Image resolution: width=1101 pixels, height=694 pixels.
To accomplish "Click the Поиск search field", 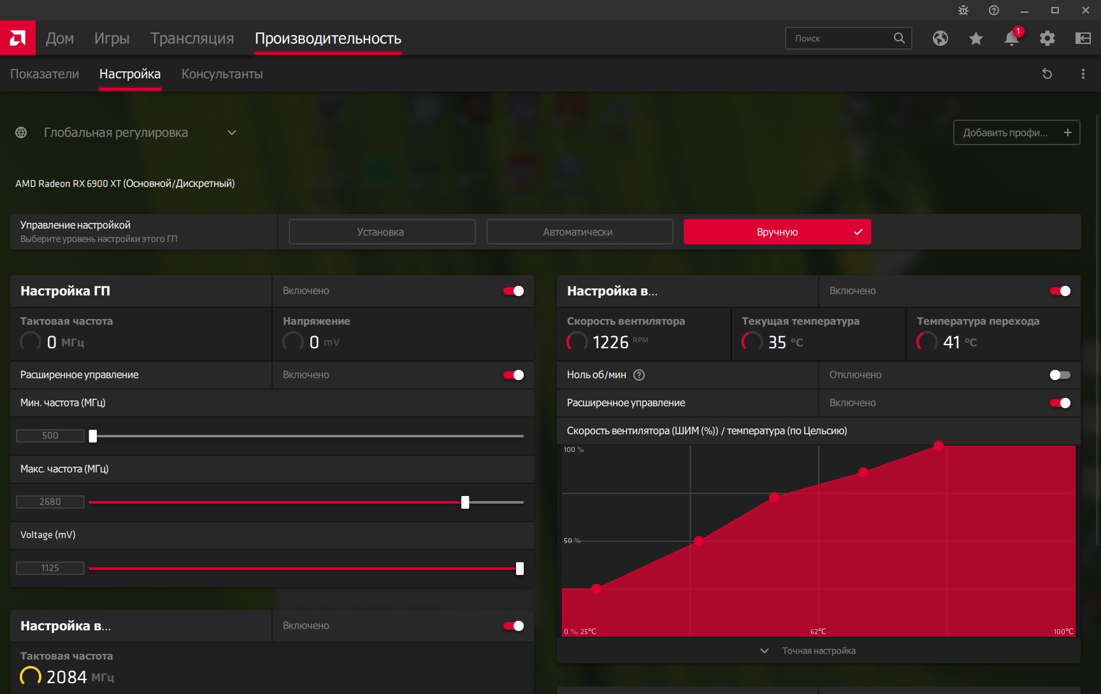I will pos(849,38).
